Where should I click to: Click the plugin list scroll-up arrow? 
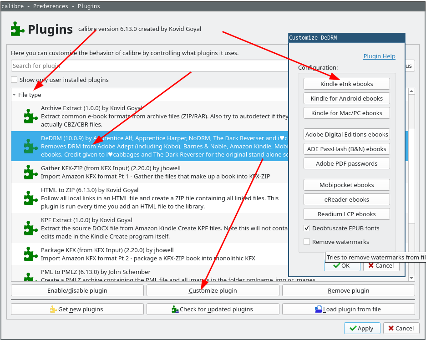tap(411, 91)
